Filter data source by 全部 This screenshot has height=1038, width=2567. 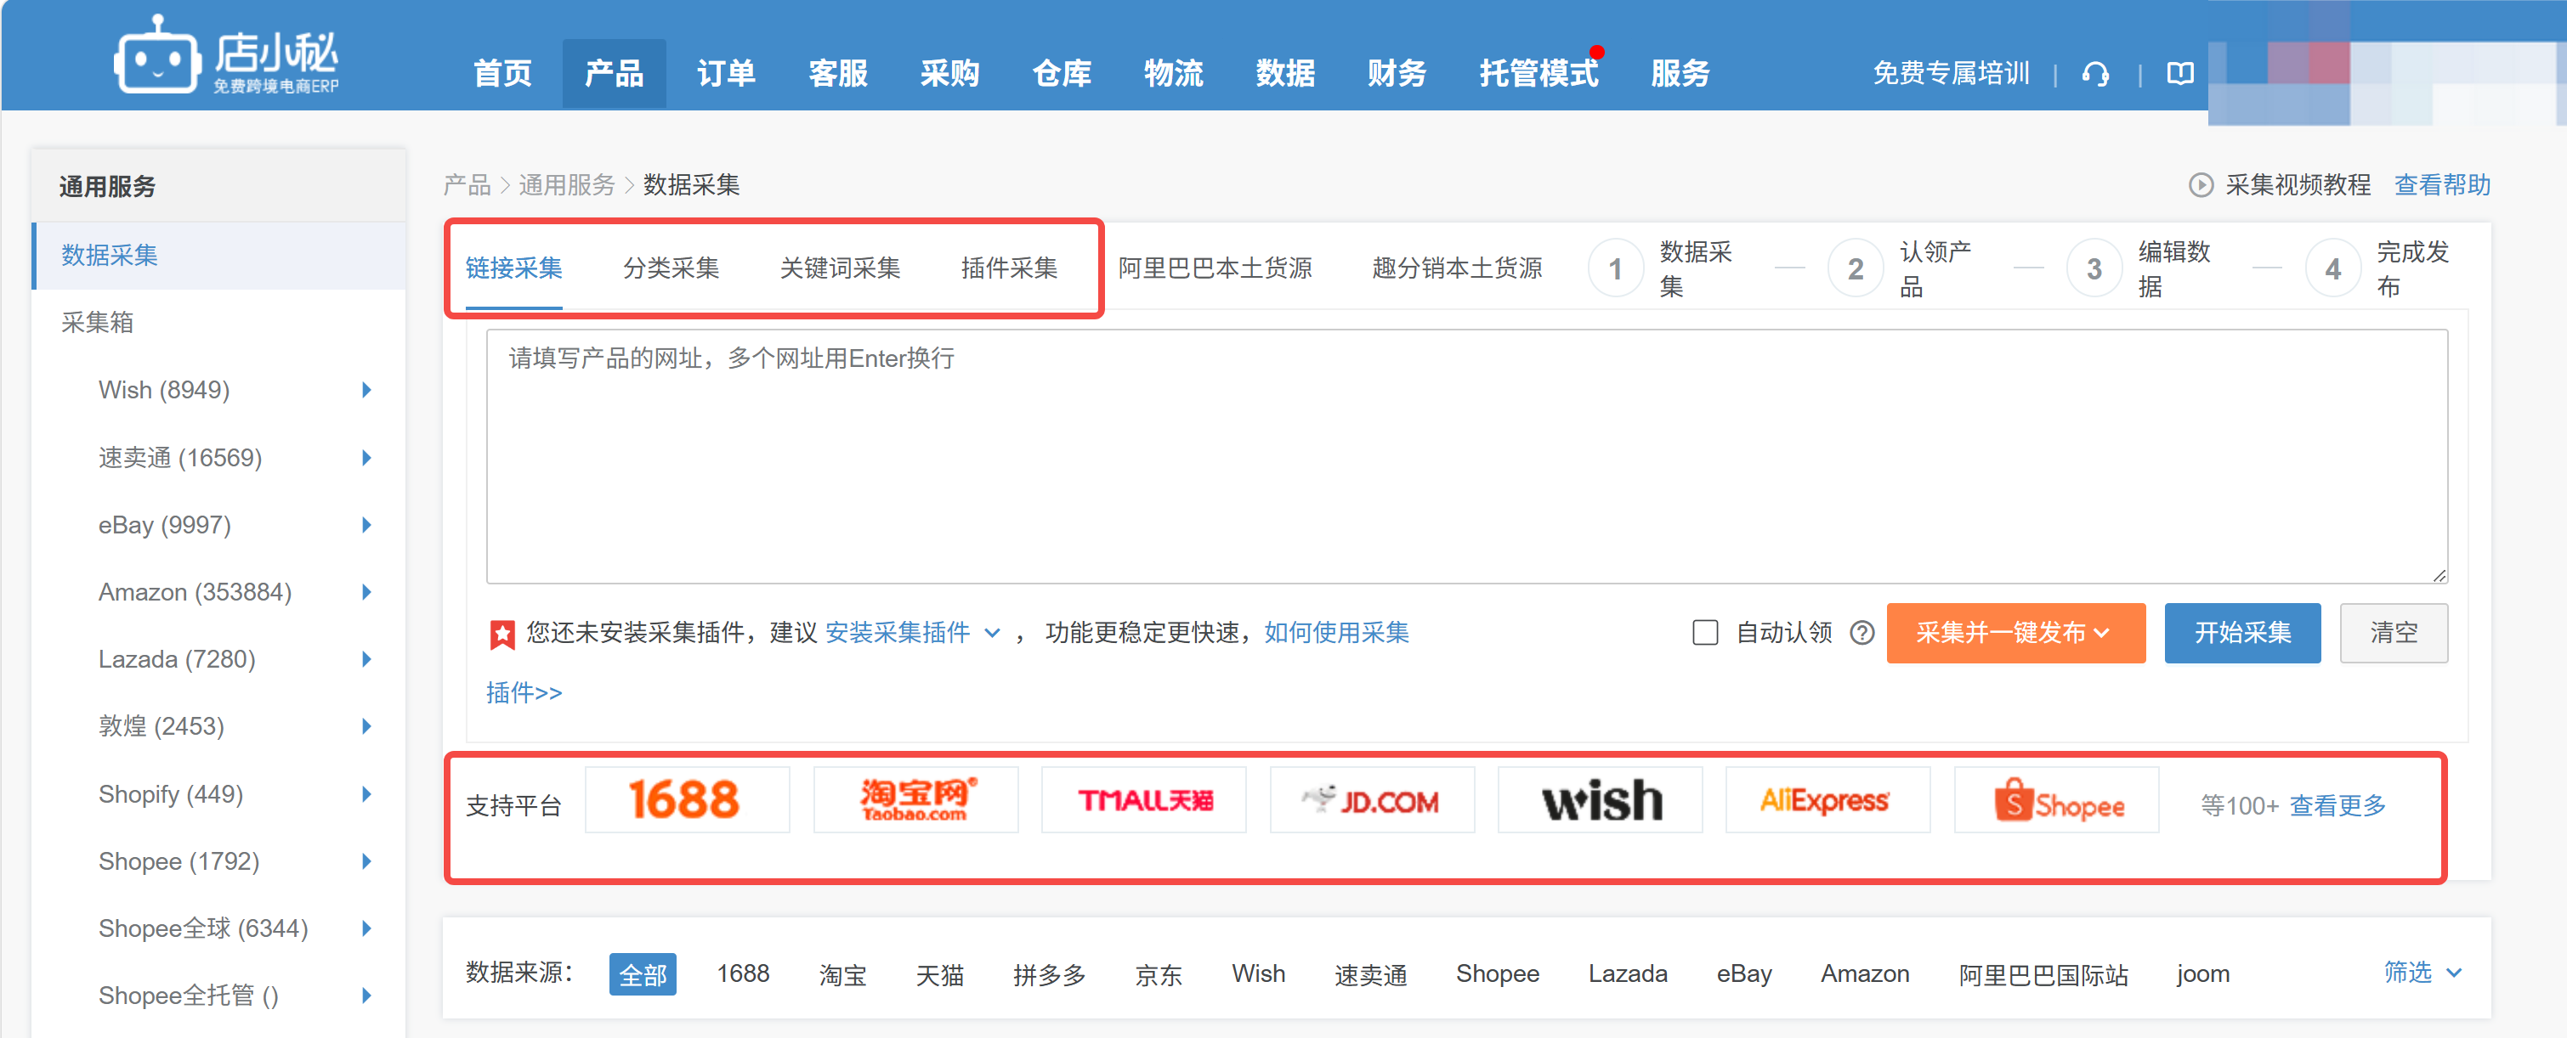click(x=643, y=973)
